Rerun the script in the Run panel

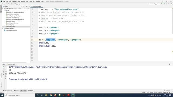3,67
